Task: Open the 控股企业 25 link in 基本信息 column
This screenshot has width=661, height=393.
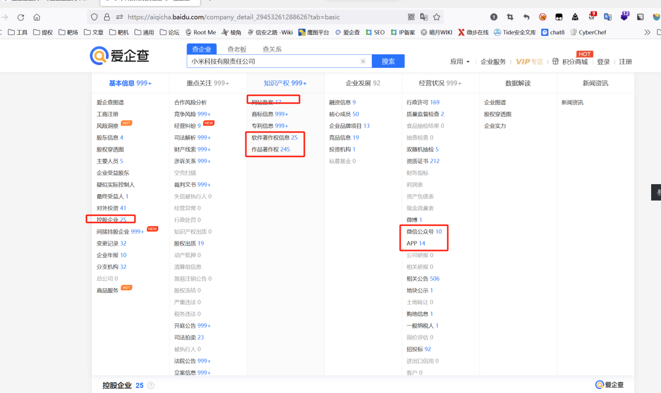Action: 111,220
